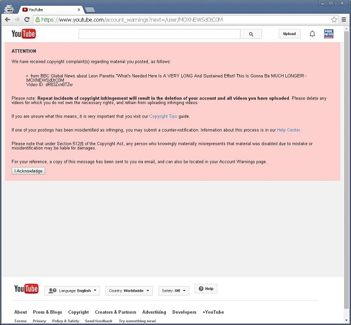Expand the Language English dropdown
The width and height of the screenshot is (351, 325).
coord(72,291)
